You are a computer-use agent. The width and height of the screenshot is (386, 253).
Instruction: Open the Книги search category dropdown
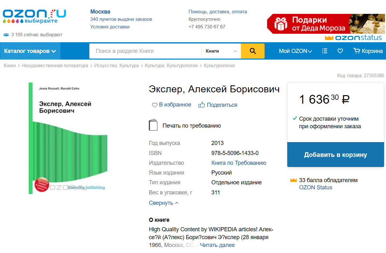coord(221,51)
